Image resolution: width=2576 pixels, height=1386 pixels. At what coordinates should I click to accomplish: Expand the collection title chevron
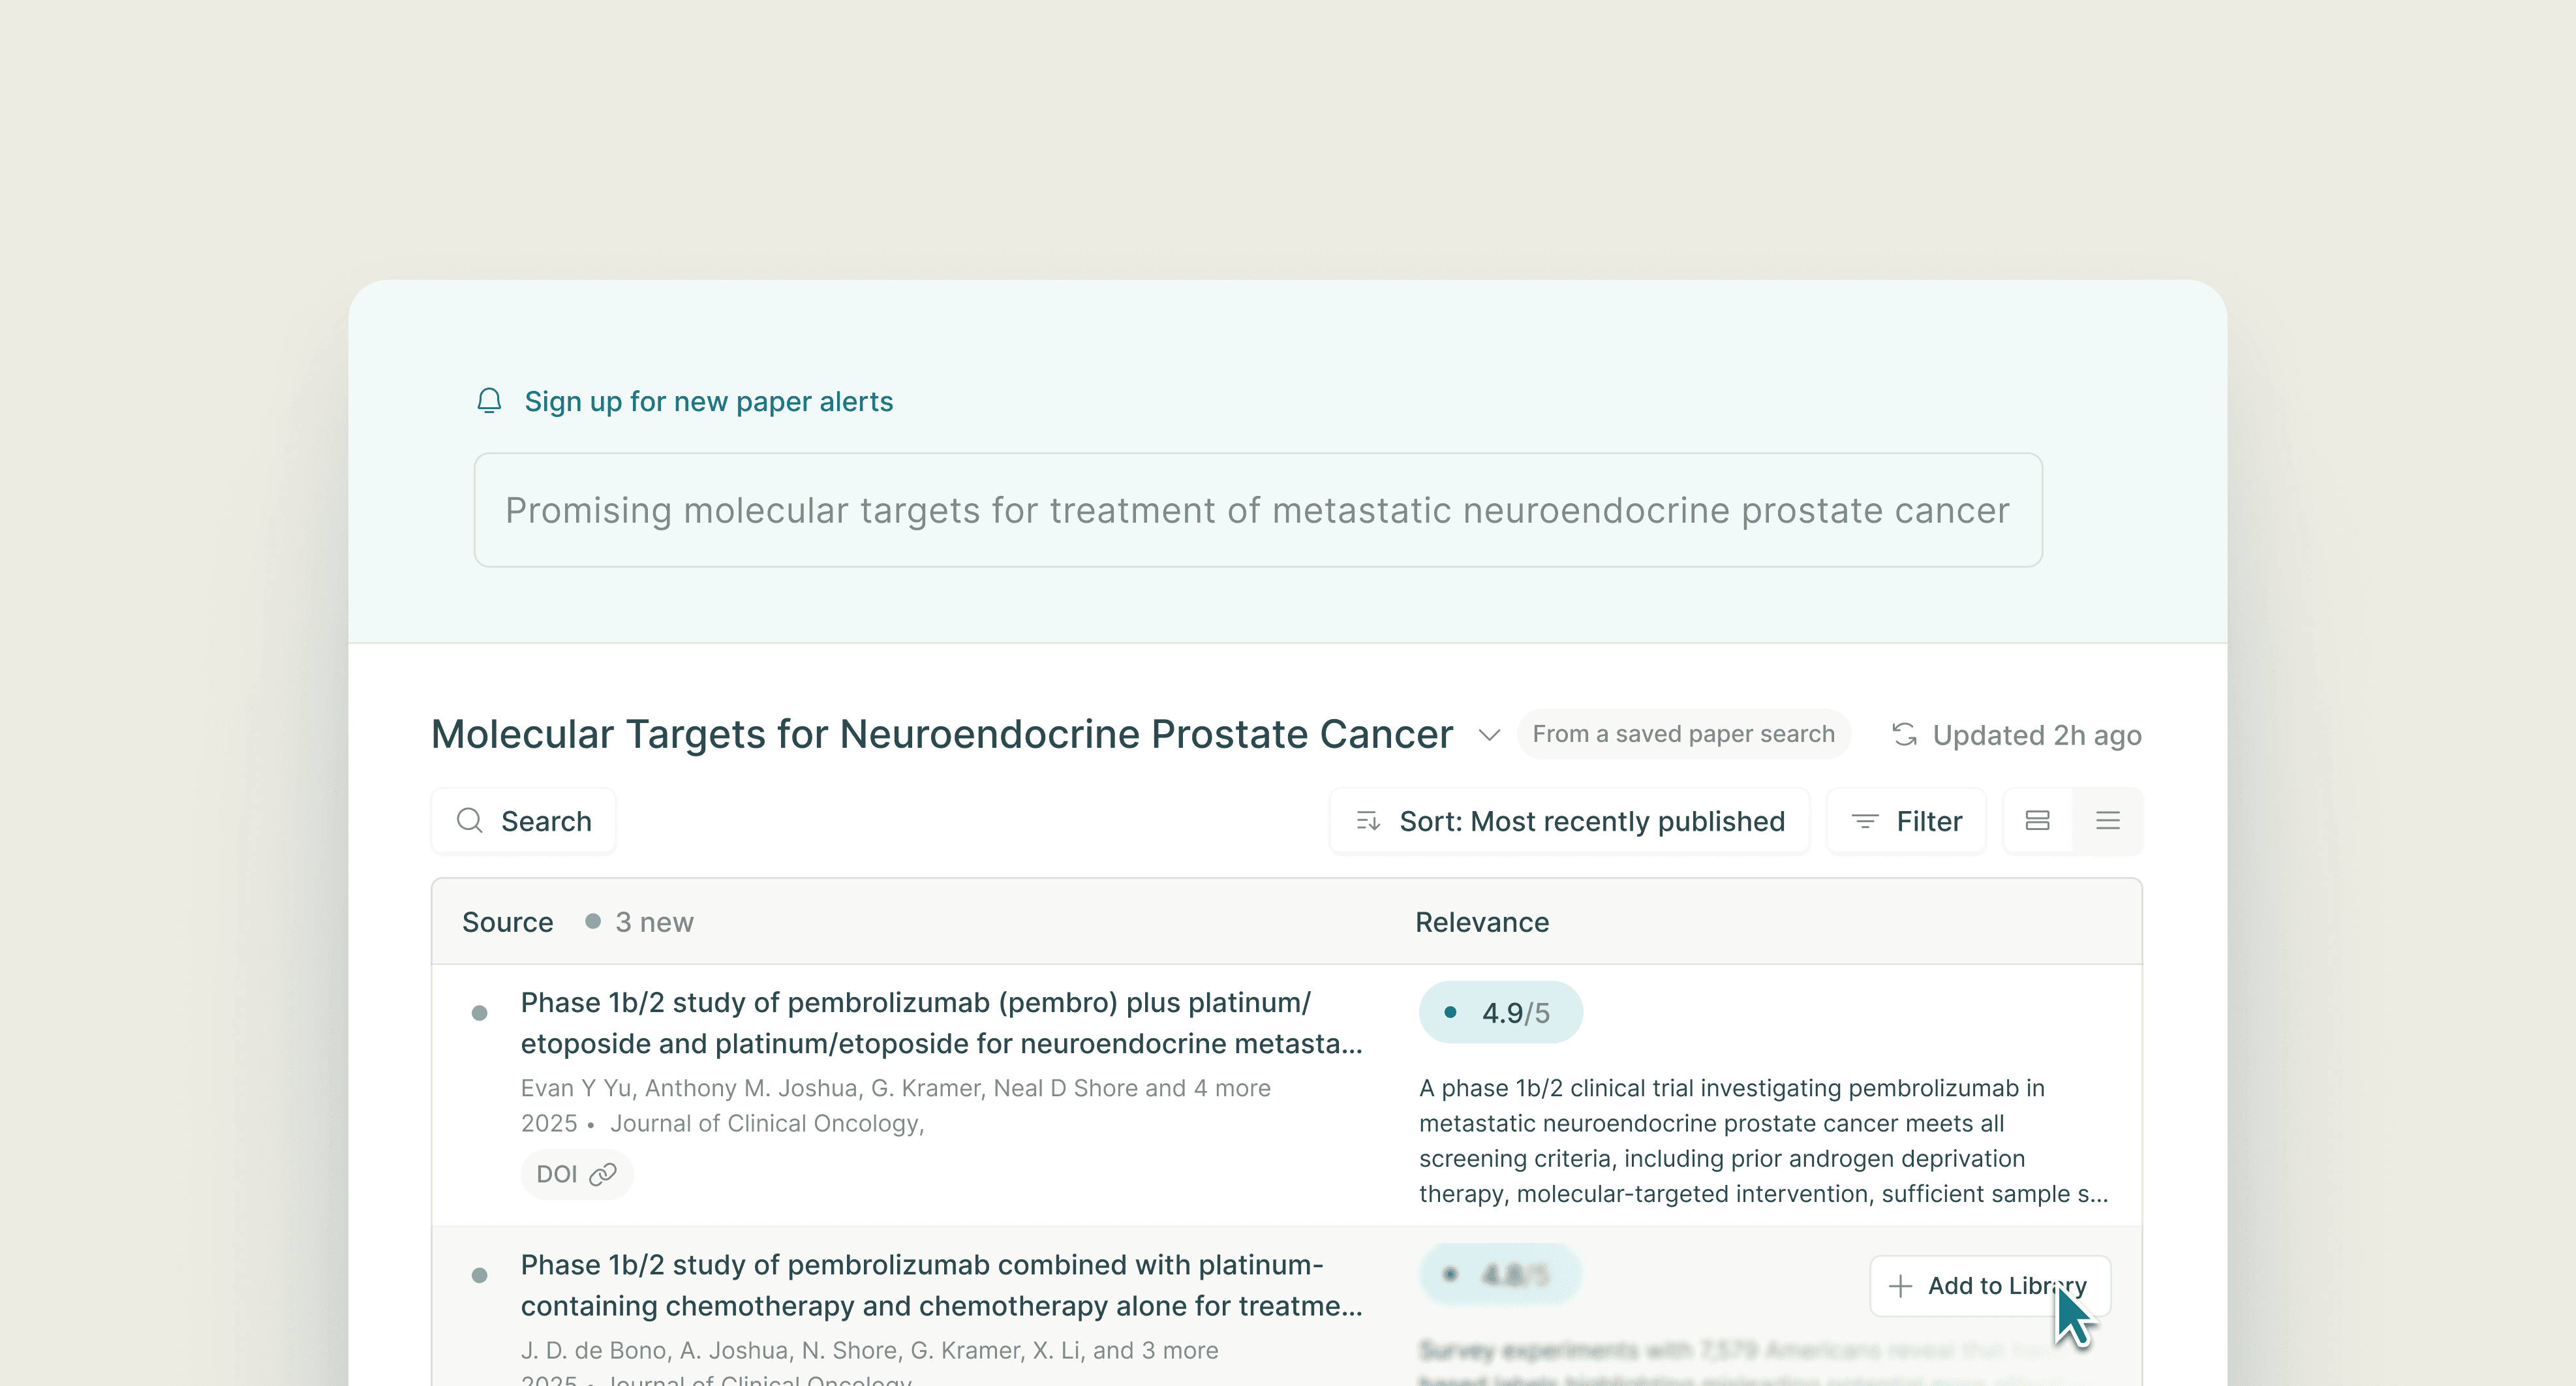tap(1489, 735)
